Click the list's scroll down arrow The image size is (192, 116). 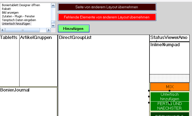pos(53,26)
